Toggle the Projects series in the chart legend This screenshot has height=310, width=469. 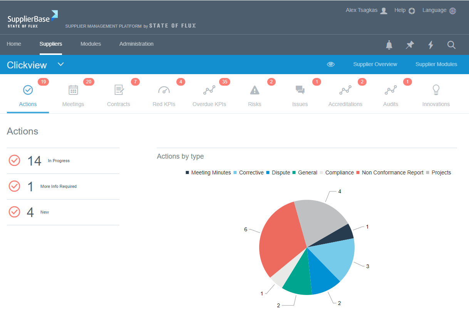point(441,172)
